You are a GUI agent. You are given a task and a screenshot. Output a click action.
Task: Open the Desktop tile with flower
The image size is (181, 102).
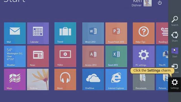click(x=38, y=80)
